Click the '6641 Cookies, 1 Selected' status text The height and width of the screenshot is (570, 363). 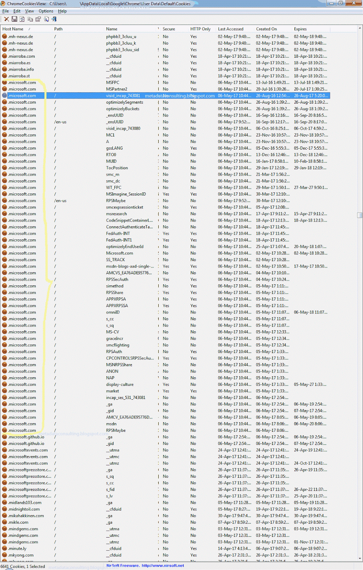(x=23, y=566)
